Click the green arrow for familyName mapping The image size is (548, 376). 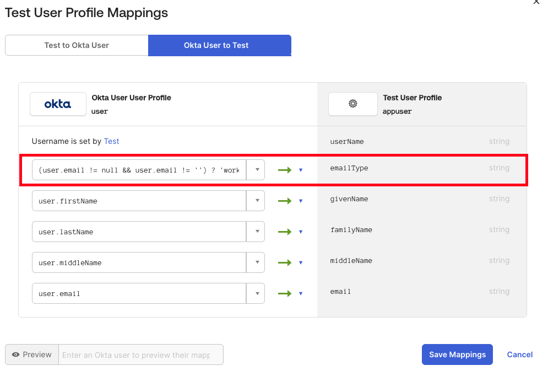coord(285,232)
